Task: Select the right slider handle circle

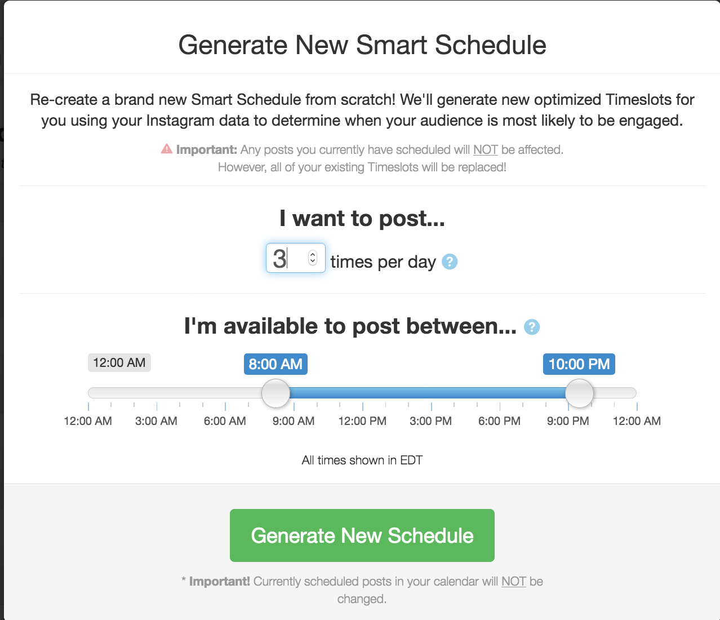Action: [x=579, y=393]
